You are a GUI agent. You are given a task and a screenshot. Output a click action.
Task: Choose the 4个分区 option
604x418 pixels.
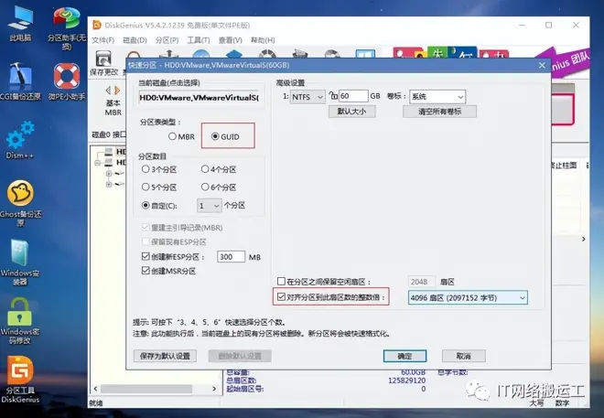pyautogui.click(x=219, y=169)
